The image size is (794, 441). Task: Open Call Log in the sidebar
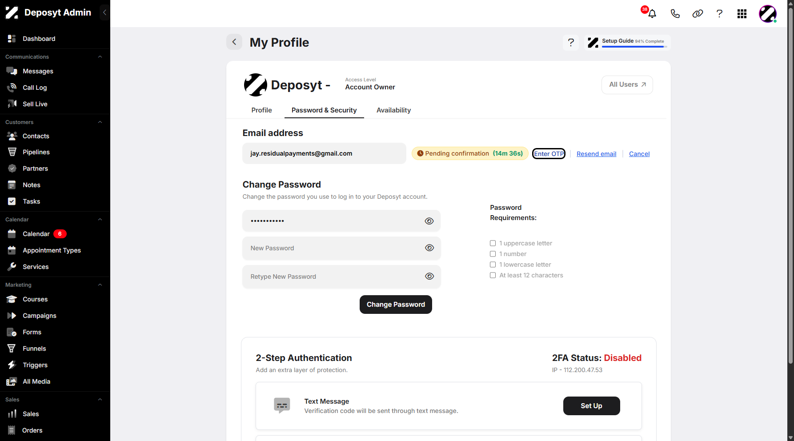pyautogui.click(x=35, y=88)
